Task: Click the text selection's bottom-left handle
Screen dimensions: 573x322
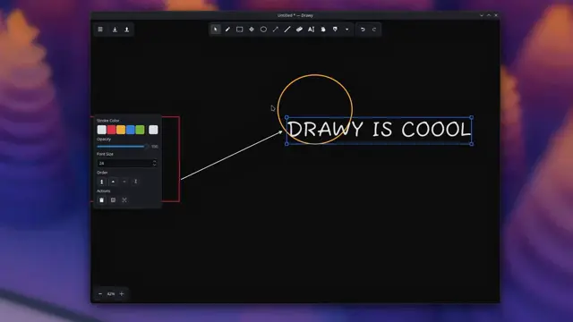Action: tap(286, 144)
